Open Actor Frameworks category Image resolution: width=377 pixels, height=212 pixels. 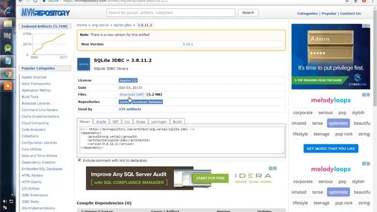[x=36, y=84]
